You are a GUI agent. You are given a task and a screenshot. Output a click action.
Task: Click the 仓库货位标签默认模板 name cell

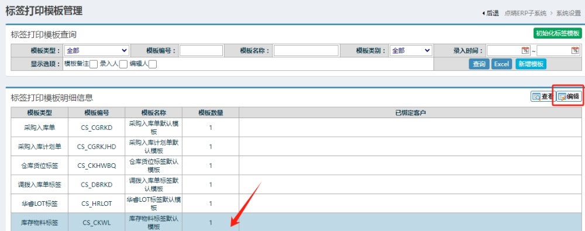[x=154, y=166]
